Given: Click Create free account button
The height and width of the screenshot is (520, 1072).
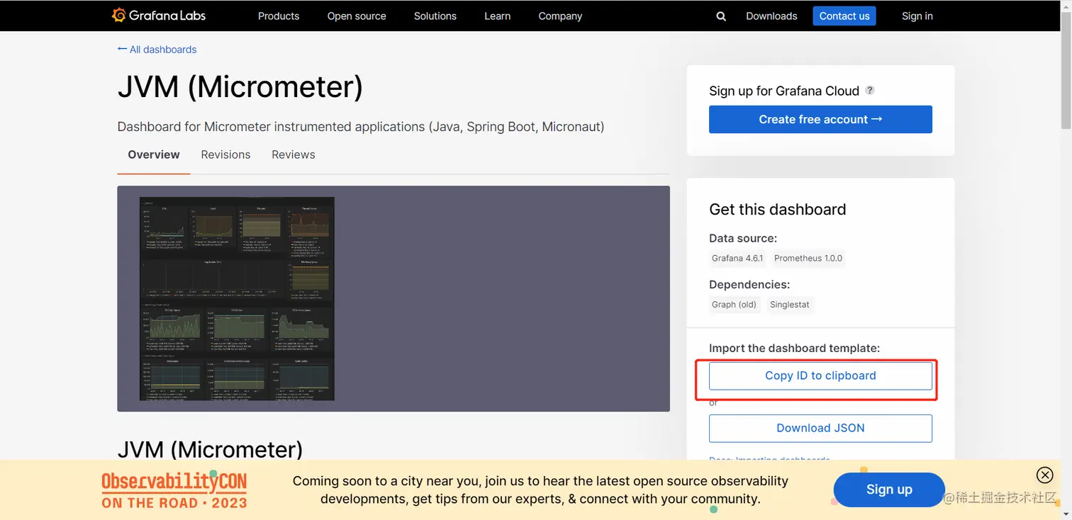Looking at the screenshot, I should point(820,119).
